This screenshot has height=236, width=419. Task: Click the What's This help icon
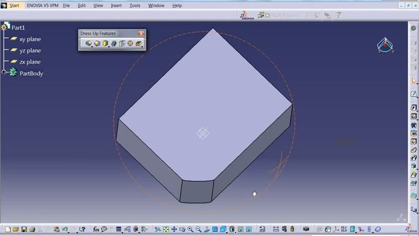coord(82,229)
